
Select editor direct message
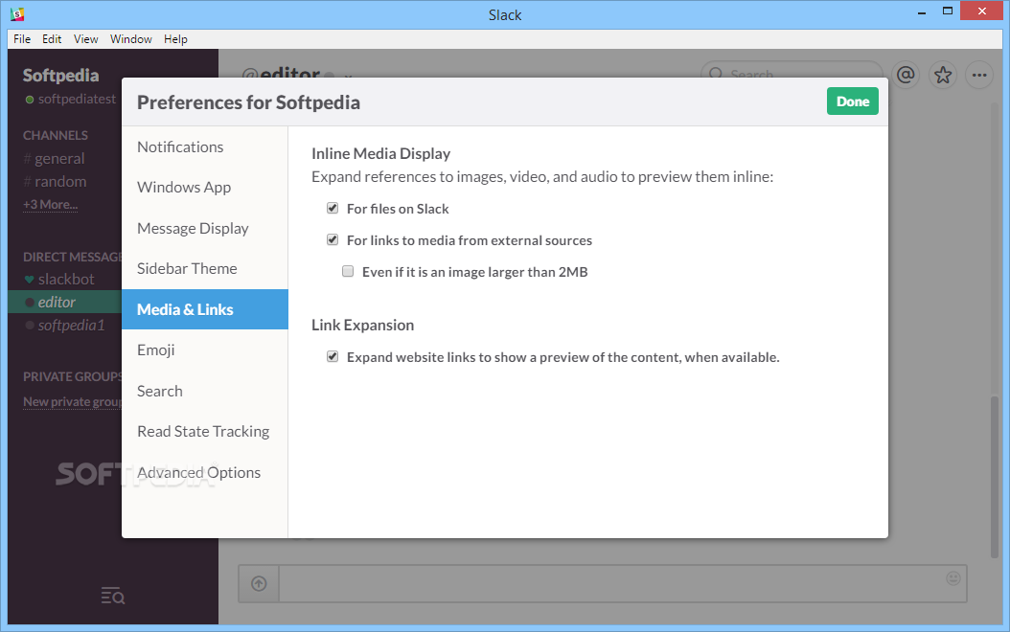coord(65,302)
